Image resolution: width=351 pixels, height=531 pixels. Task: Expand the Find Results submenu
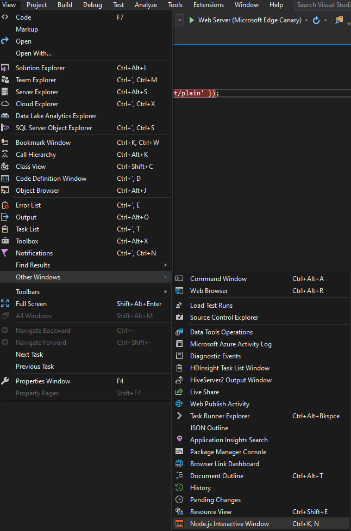(x=166, y=265)
